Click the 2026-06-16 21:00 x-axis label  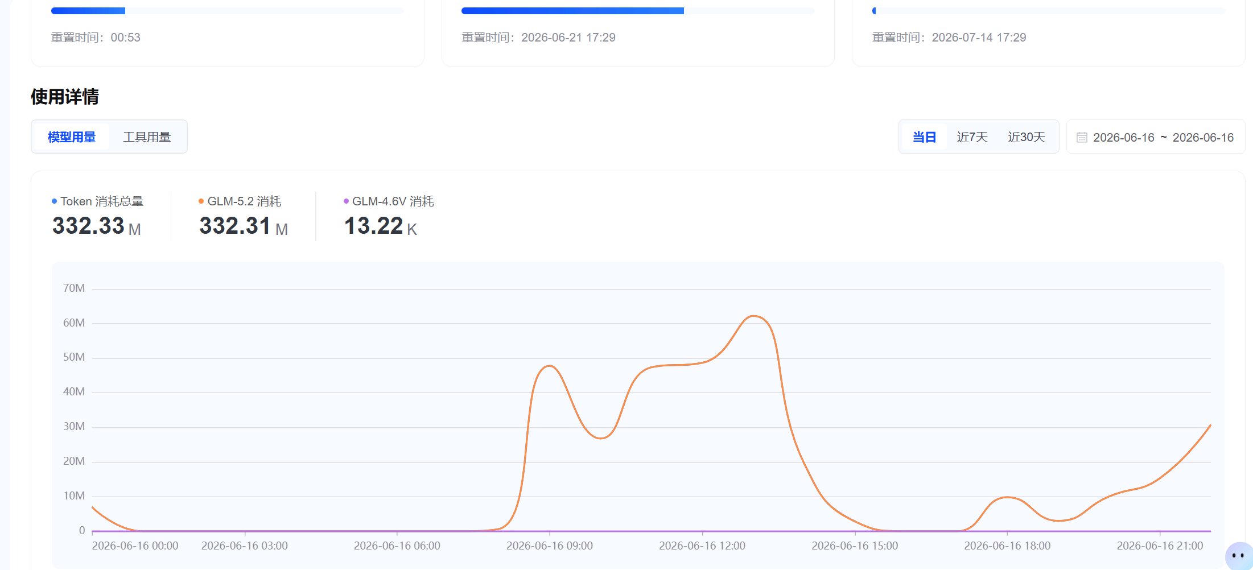(x=1160, y=546)
